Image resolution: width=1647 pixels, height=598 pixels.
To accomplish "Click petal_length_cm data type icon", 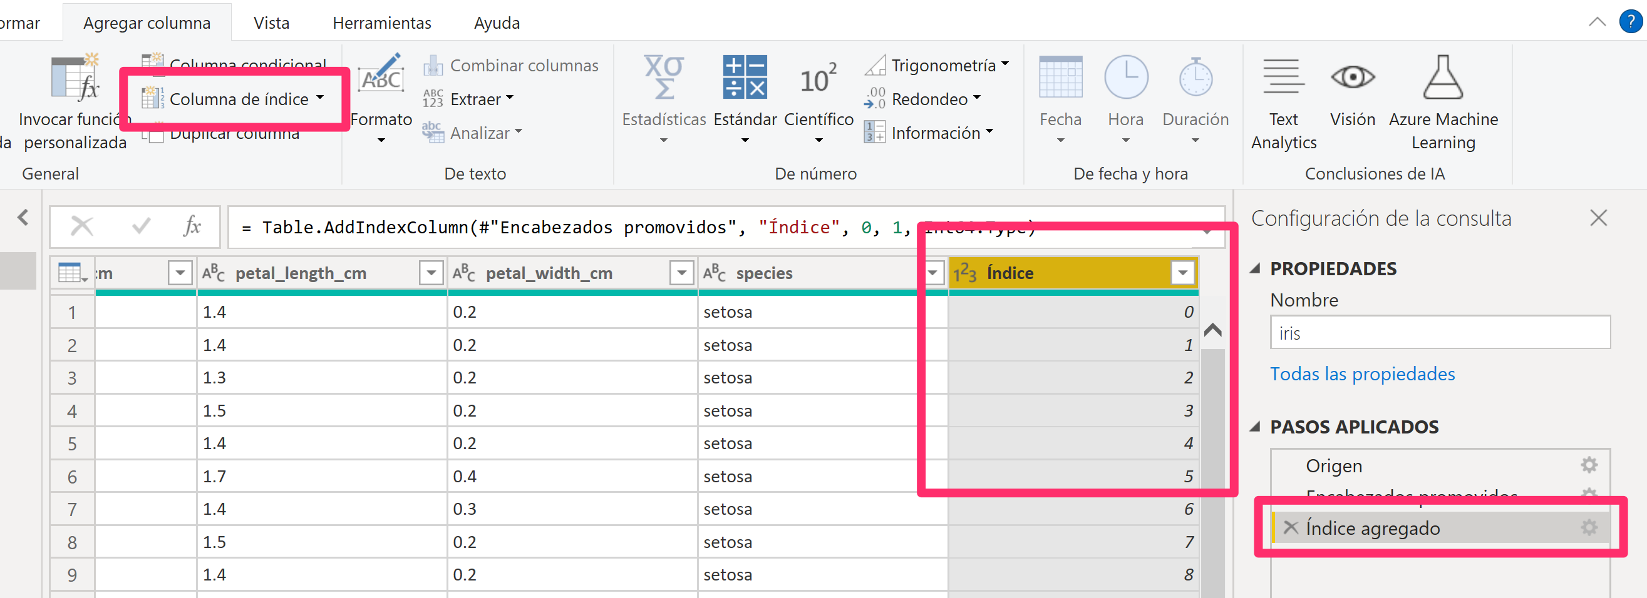I will click(x=214, y=273).
